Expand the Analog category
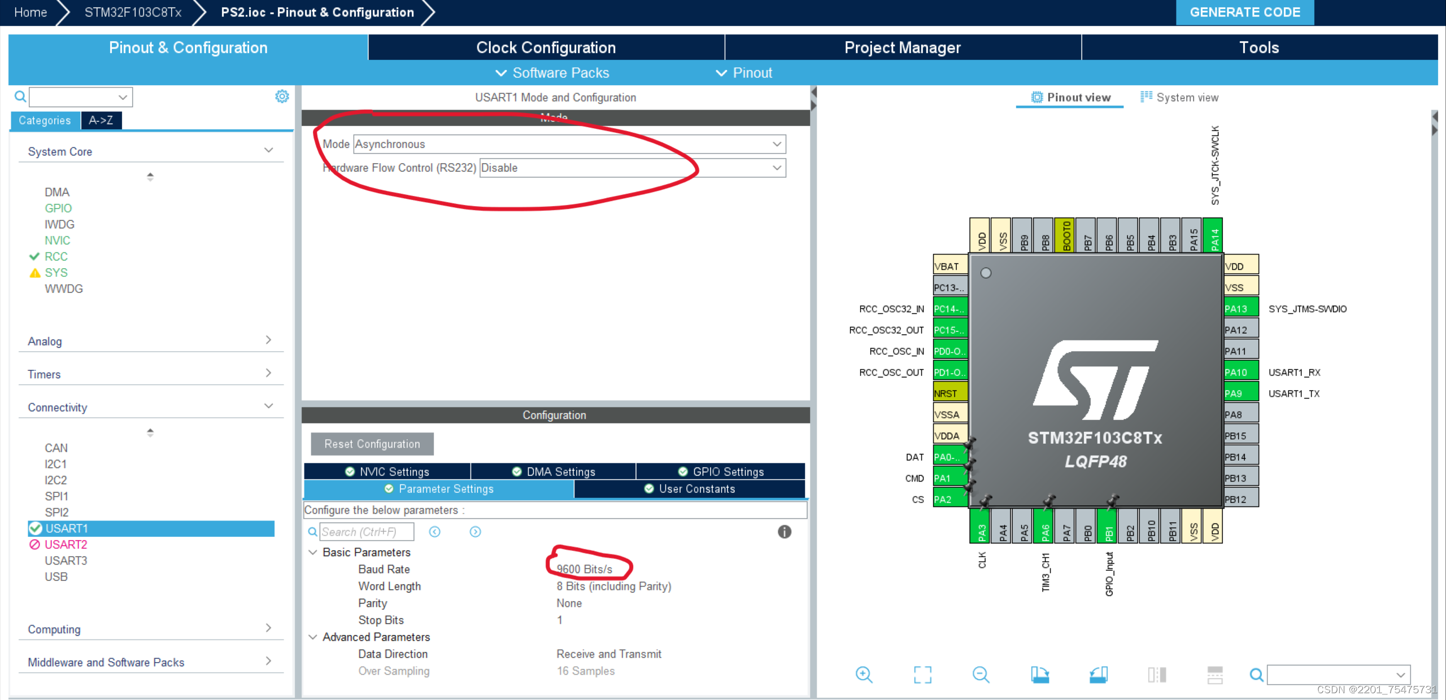The image size is (1446, 700). [x=268, y=340]
